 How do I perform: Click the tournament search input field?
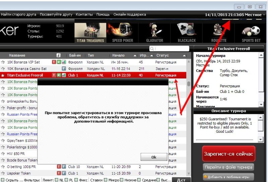coord(169,49)
